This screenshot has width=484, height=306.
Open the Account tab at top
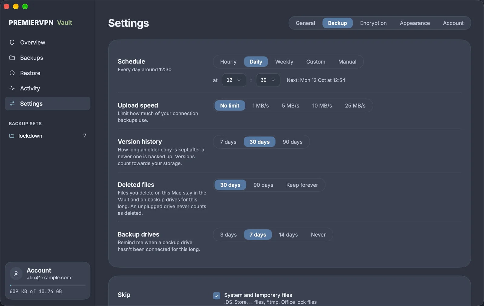(x=453, y=23)
